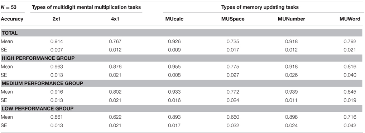Image resolution: width=365 pixels, height=133 pixels.
Task: Select Low group MUSpace mean 0.660
Action: (232, 117)
